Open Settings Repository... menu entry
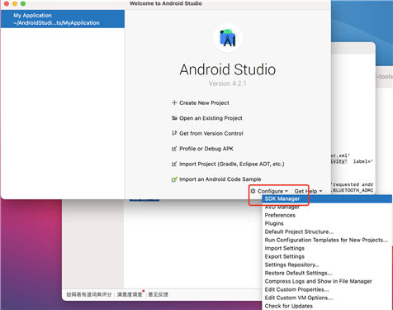Image resolution: width=393 pixels, height=310 pixels. coord(327,265)
